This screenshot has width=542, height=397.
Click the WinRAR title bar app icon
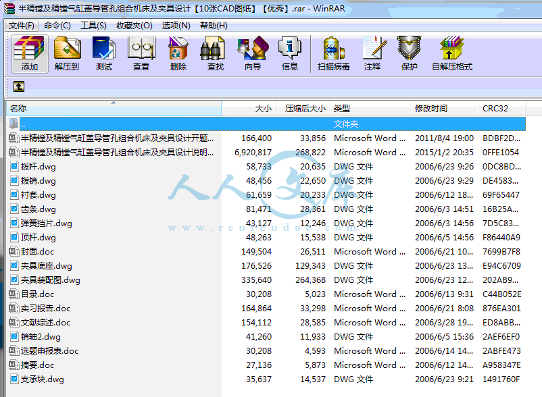[9, 8]
